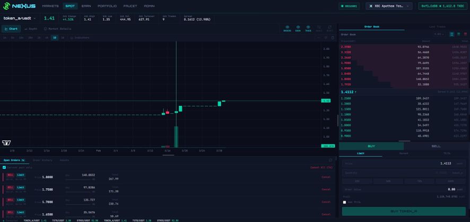Viewport: 470px width, 222px height.
Task: Open the Faucet page
Action: pyautogui.click(x=130, y=6)
